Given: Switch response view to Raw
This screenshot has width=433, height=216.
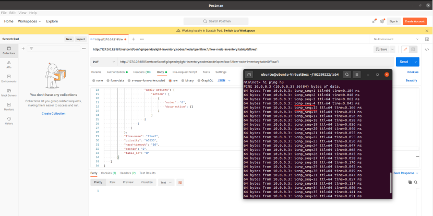Looking at the screenshot, I should pyautogui.click(x=112, y=182).
